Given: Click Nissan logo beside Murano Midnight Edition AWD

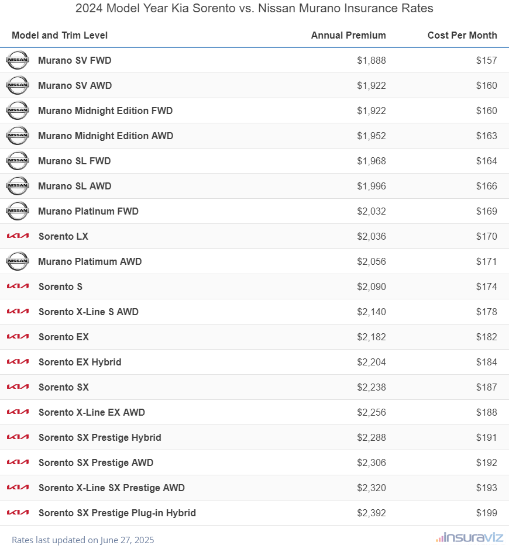Looking at the screenshot, I should [x=18, y=136].
